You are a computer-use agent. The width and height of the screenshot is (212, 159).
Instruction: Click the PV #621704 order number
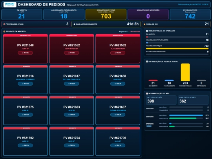tap(71, 138)
